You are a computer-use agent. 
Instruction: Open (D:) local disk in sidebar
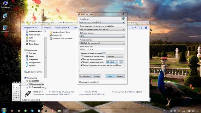click(35, 84)
